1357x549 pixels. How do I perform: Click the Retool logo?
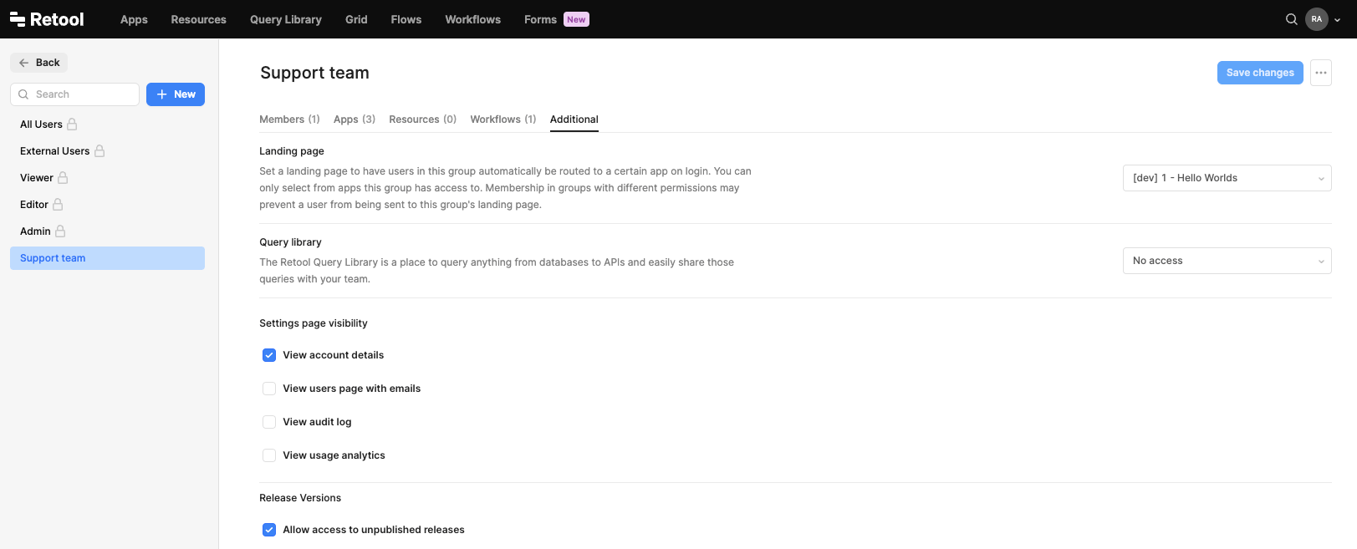point(47,19)
